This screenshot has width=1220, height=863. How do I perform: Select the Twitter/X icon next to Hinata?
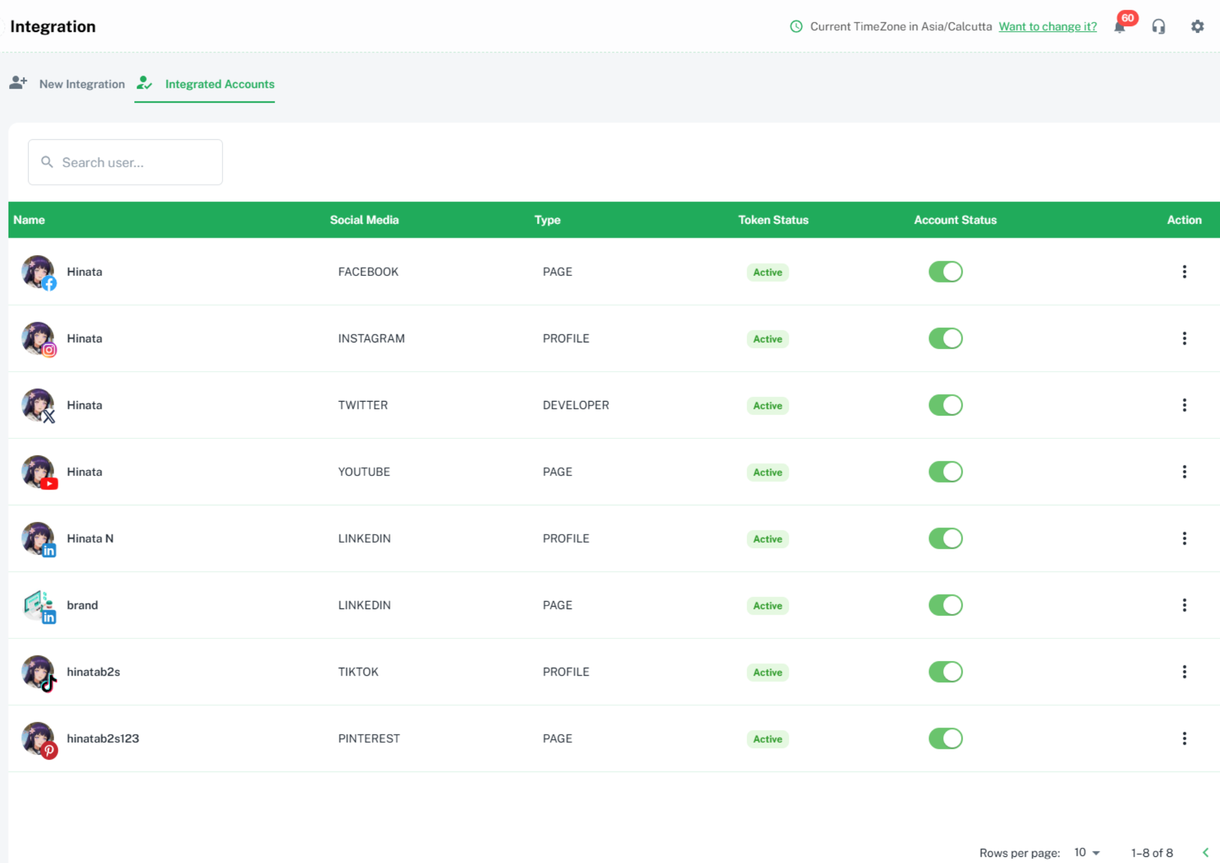49,417
